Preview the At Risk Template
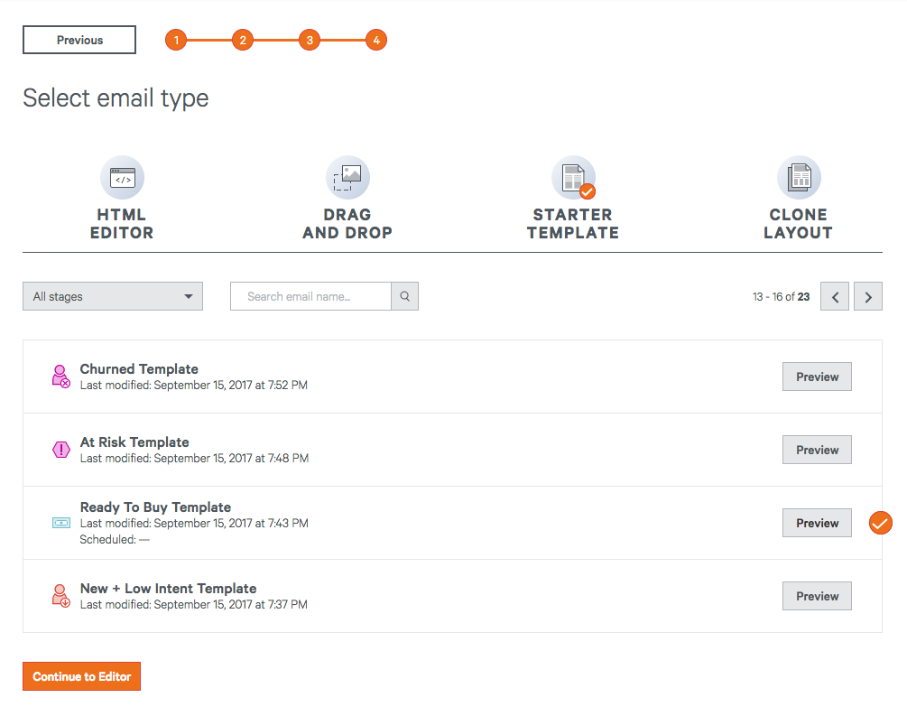This screenshot has height=716, width=907. (x=818, y=450)
